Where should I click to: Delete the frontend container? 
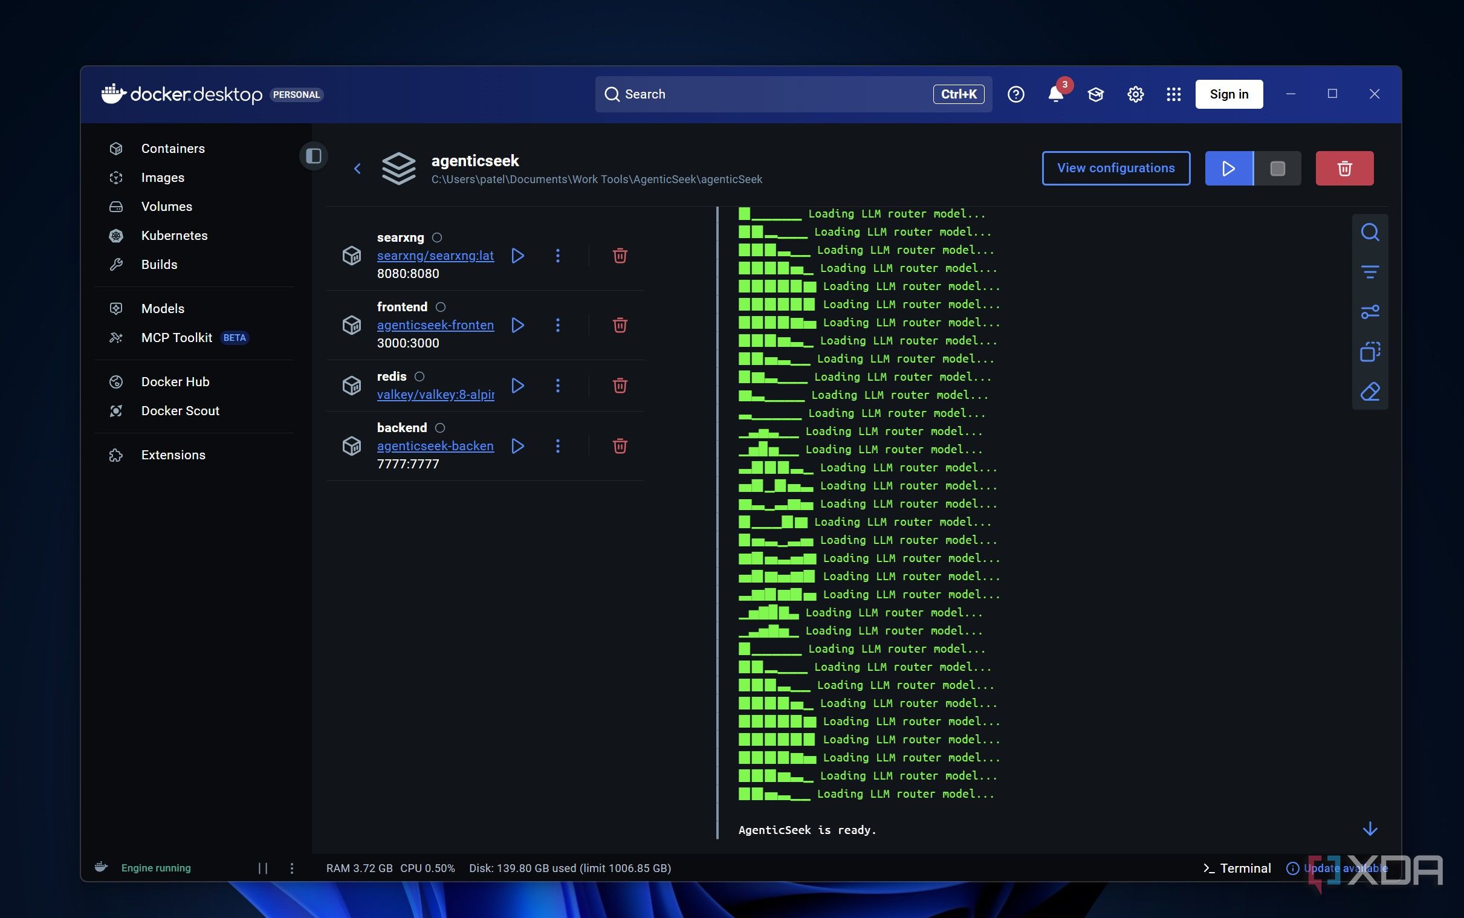[x=620, y=325]
